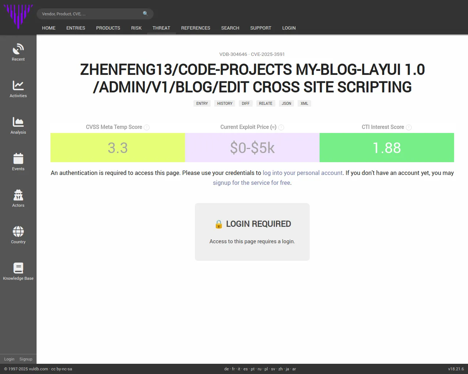Open ENTRIES menu item
This screenshot has height=374, width=468.
coord(76,28)
